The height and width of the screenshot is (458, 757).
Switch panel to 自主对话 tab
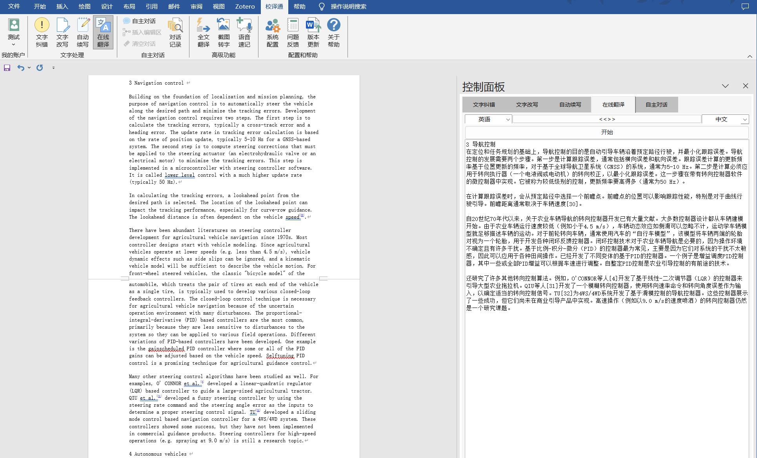pos(657,105)
